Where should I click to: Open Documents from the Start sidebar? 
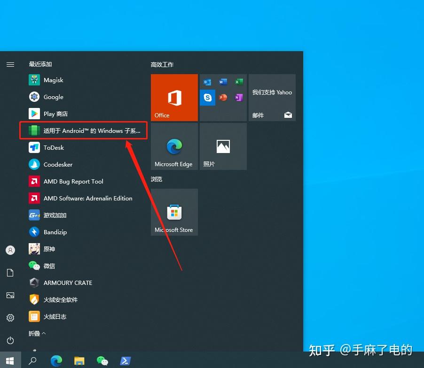pyautogui.click(x=10, y=273)
